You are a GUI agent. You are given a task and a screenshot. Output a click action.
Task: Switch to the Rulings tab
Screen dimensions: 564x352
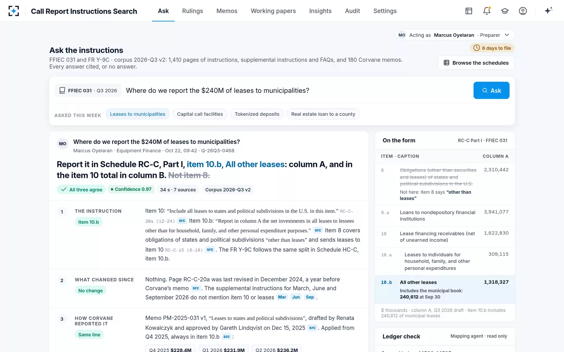(193, 11)
